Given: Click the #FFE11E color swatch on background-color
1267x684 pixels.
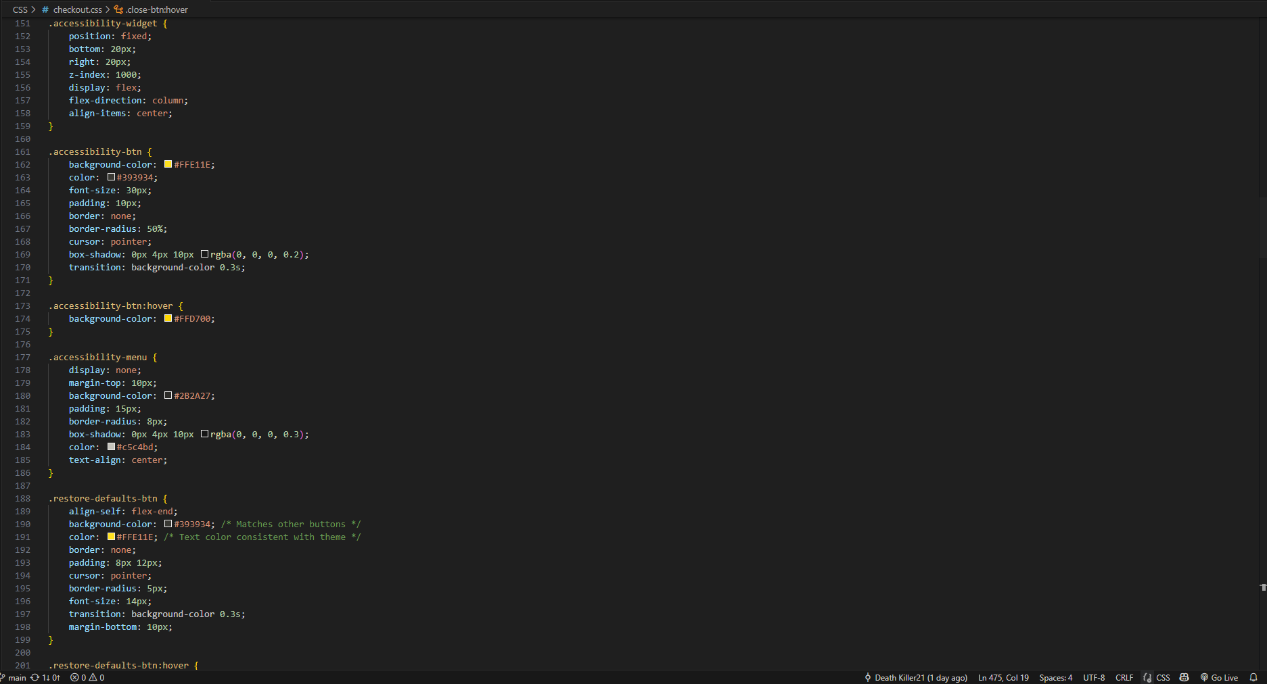Looking at the screenshot, I should click(x=167, y=164).
